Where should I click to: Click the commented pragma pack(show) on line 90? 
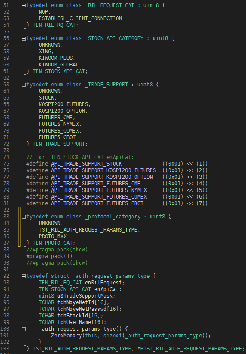click(x=57, y=263)
